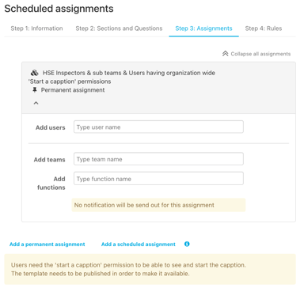Image resolution: width=304 pixels, height=288 pixels.
Task: Focus the Type function name field
Action: click(x=158, y=179)
